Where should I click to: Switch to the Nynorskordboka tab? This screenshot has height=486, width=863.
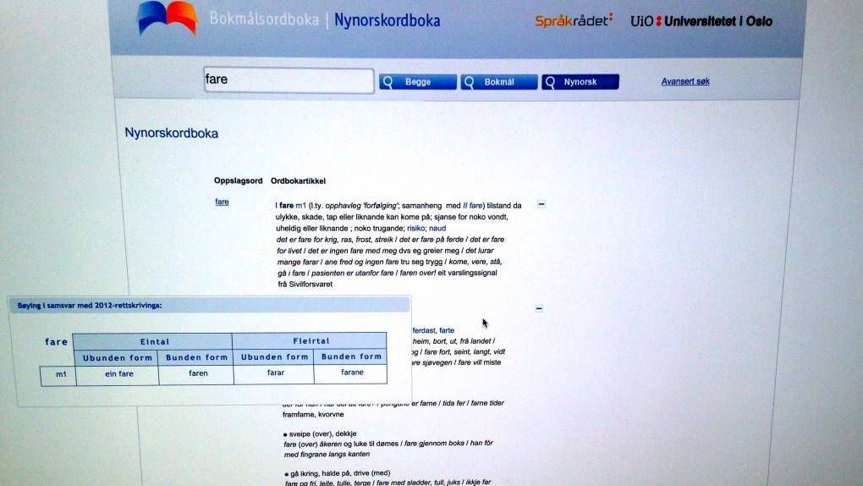(x=387, y=19)
